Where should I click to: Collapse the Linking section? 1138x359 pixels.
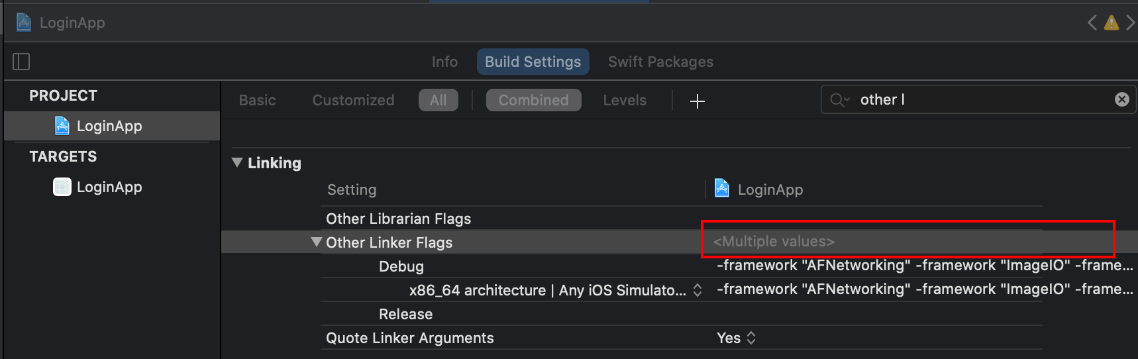[237, 162]
